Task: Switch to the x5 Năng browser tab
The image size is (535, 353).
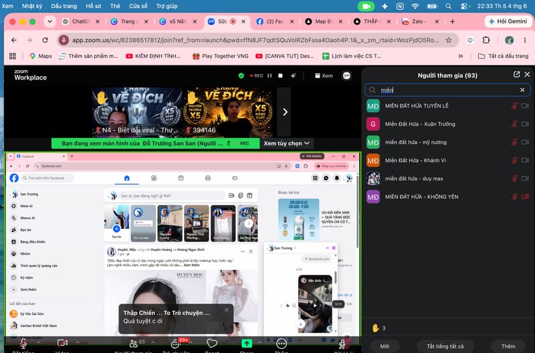Action: 178,21
